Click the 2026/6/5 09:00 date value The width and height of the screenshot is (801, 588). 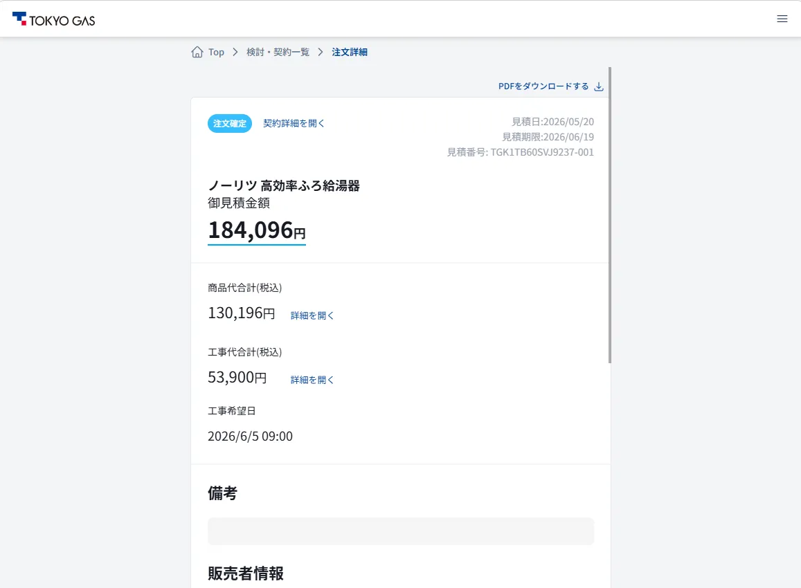[x=250, y=437]
